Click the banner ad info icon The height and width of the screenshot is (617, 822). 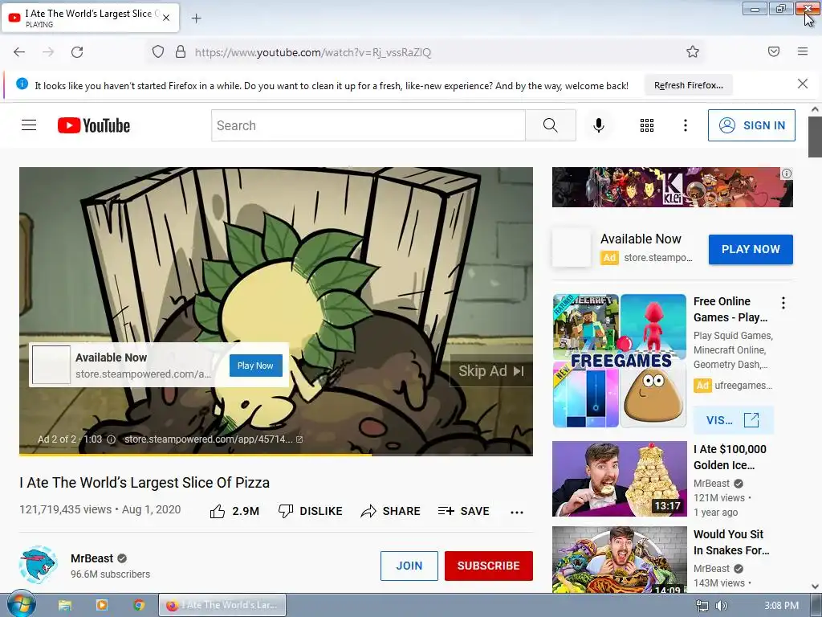tap(787, 174)
